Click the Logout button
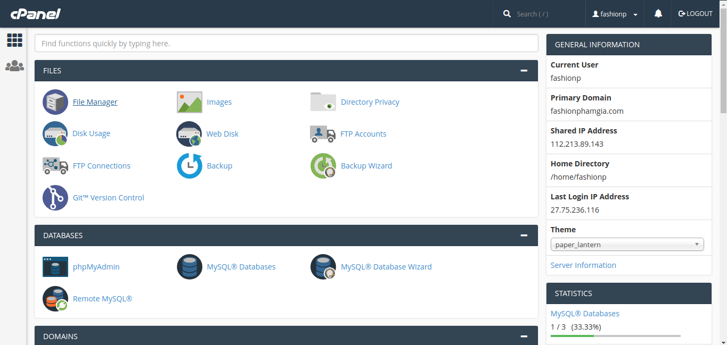This screenshot has width=727, height=345. tap(696, 14)
